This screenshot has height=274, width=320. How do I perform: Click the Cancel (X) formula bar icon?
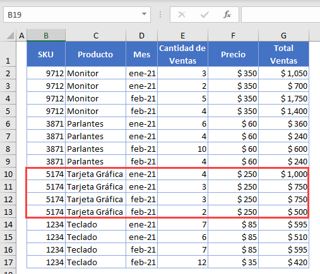[182, 14]
